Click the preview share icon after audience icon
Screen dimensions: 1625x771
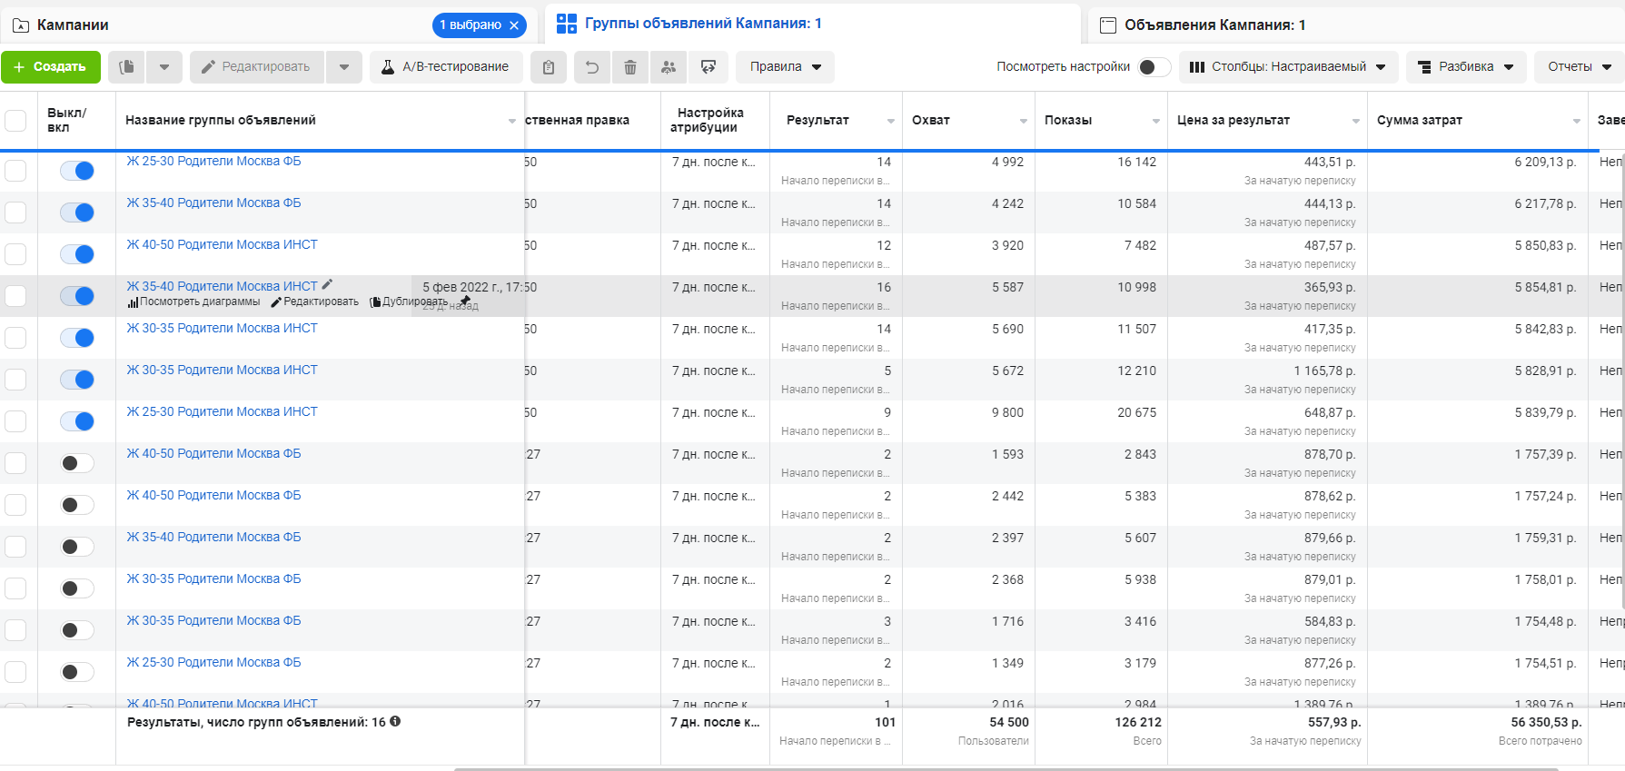pos(708,67)
